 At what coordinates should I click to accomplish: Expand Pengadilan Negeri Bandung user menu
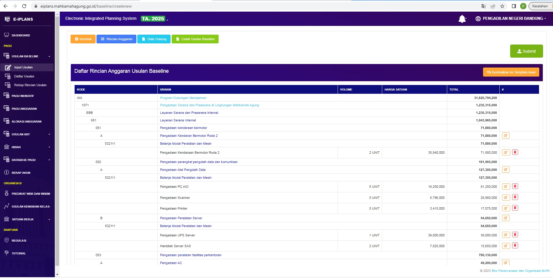pos(511,19)
